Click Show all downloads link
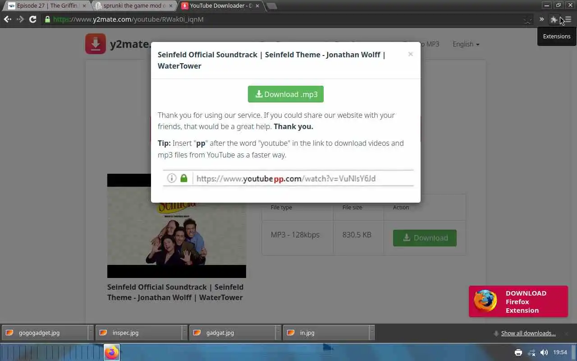577x361 pixels. pyautogui.click(x=528, y=333)
